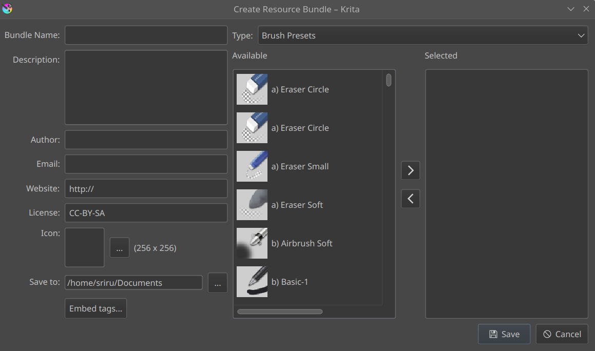Focus the Bundle Name text field
Screen dimensions: 595x351
[146, 35]
